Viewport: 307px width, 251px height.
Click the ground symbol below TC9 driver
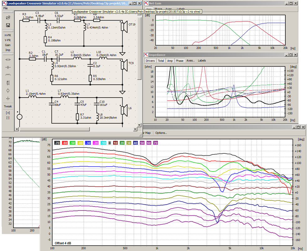tap(122, 92)
